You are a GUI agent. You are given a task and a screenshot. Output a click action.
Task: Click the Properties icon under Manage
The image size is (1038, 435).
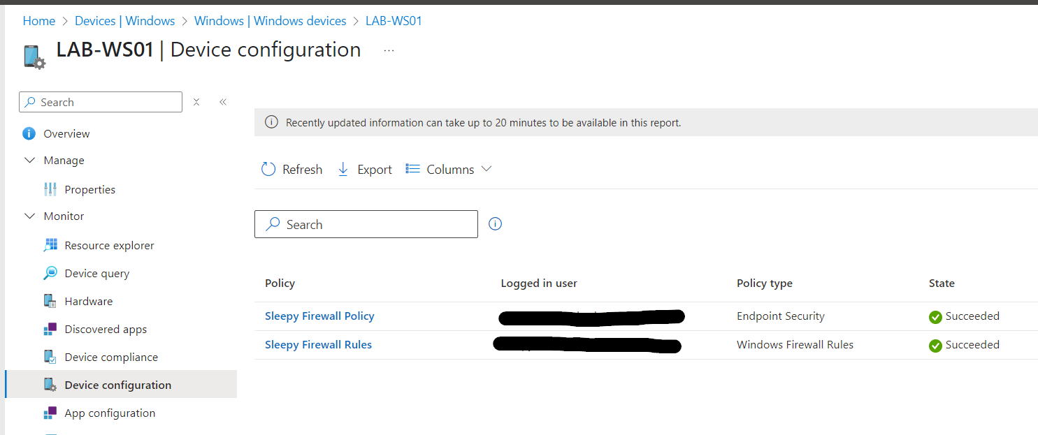[x=50, y=189]
